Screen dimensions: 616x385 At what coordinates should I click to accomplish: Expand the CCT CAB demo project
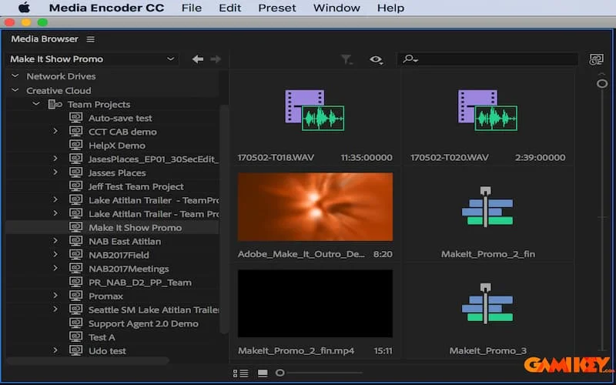click(x=55, y=131)
